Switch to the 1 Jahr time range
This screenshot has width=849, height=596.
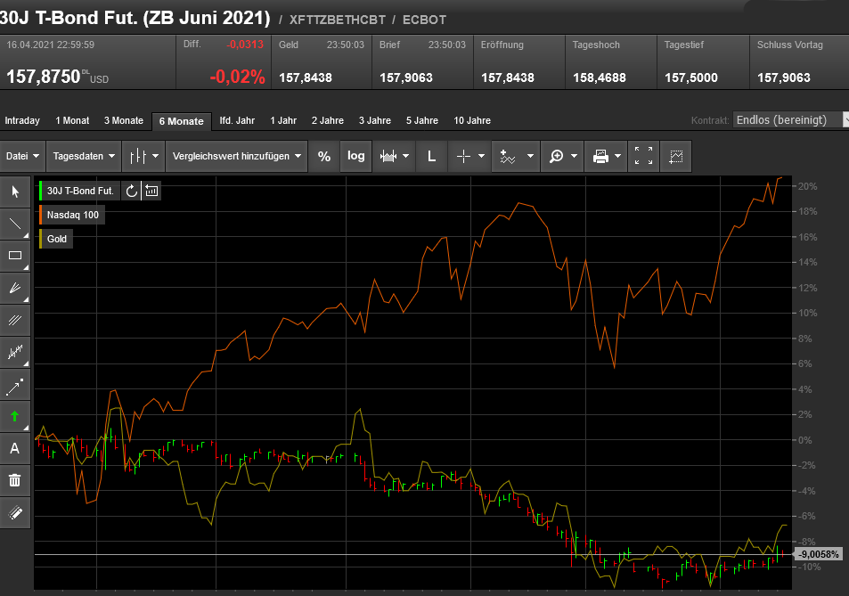(282, 120)
